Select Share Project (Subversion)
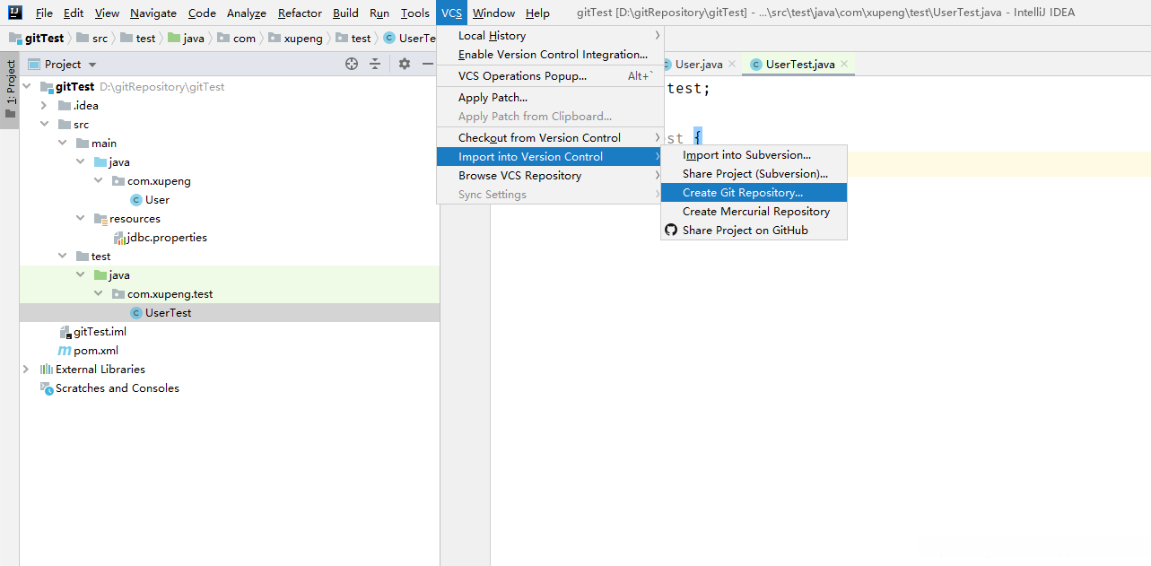The height and width of the screenshot is (566, 1151). pos(754,174)
